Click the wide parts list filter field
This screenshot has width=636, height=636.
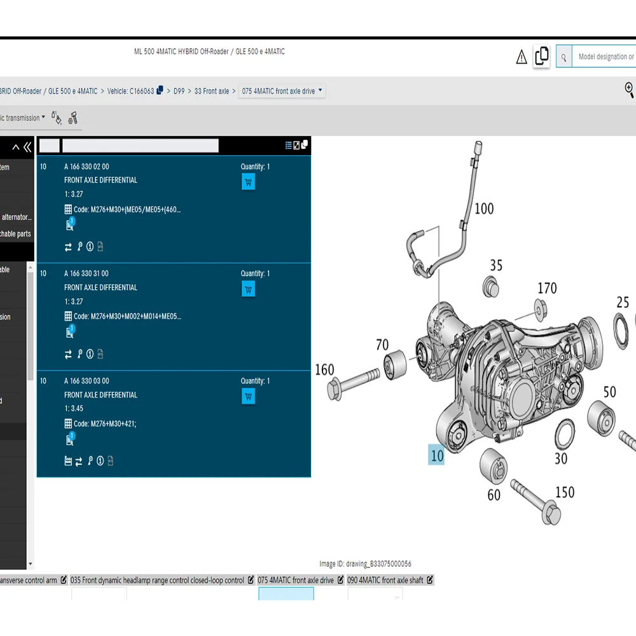tap(141, 146)
